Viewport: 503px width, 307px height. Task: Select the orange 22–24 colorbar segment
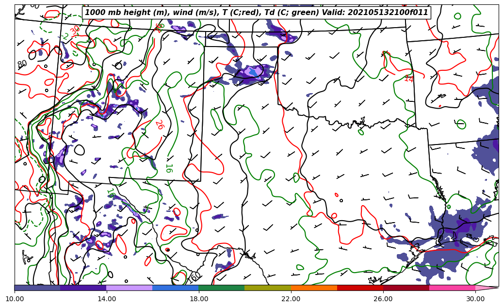pyautogui.click(x=314, y=288)
